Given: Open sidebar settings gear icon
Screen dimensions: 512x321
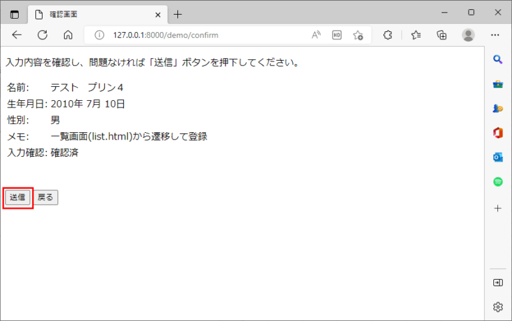Looking at the screenshot, I should click(497, 307).
